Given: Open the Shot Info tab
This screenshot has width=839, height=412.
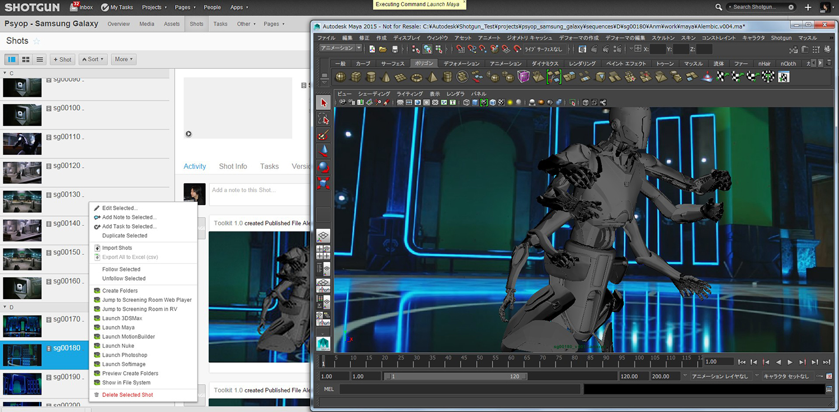Looking at the screenshot, I should click(x=233, y=167).
